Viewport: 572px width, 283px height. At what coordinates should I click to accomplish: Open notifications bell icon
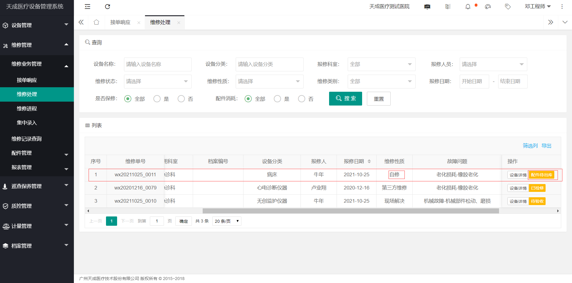click(468, 7)
